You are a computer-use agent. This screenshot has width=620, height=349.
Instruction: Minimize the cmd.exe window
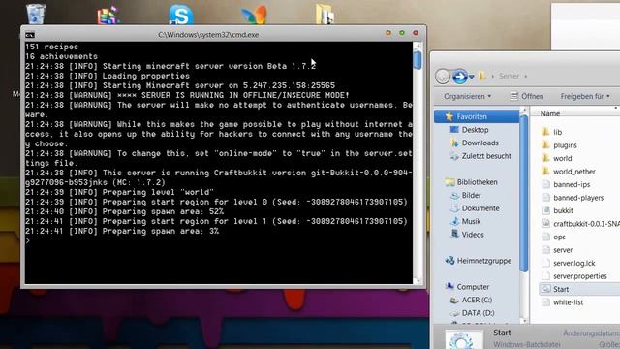(x=388, y=33)
